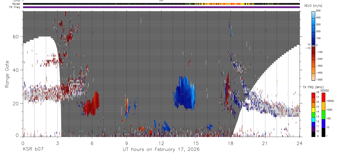Click the '3' tick on the UT hours axis
This screenshot has height=155, width=337.
pyautogui.click(x=57, y=143)
